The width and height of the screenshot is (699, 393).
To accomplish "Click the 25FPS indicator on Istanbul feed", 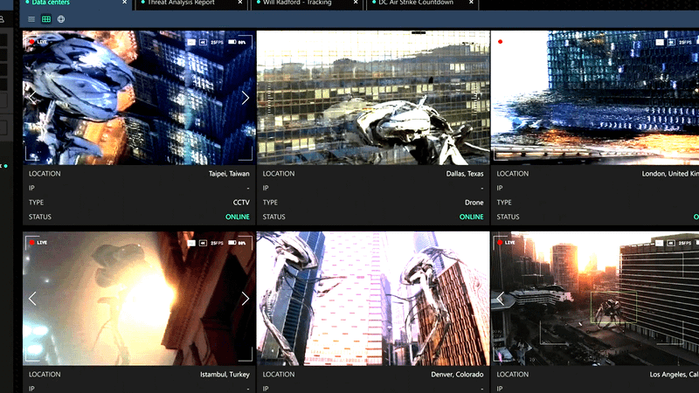I will (217, 243).
